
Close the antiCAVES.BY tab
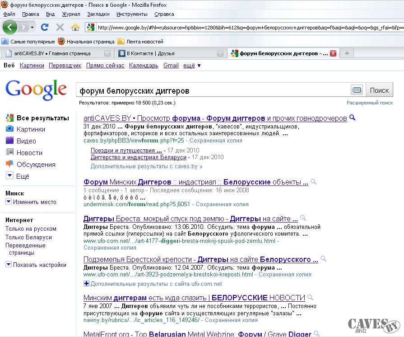(x=107, y=53)
